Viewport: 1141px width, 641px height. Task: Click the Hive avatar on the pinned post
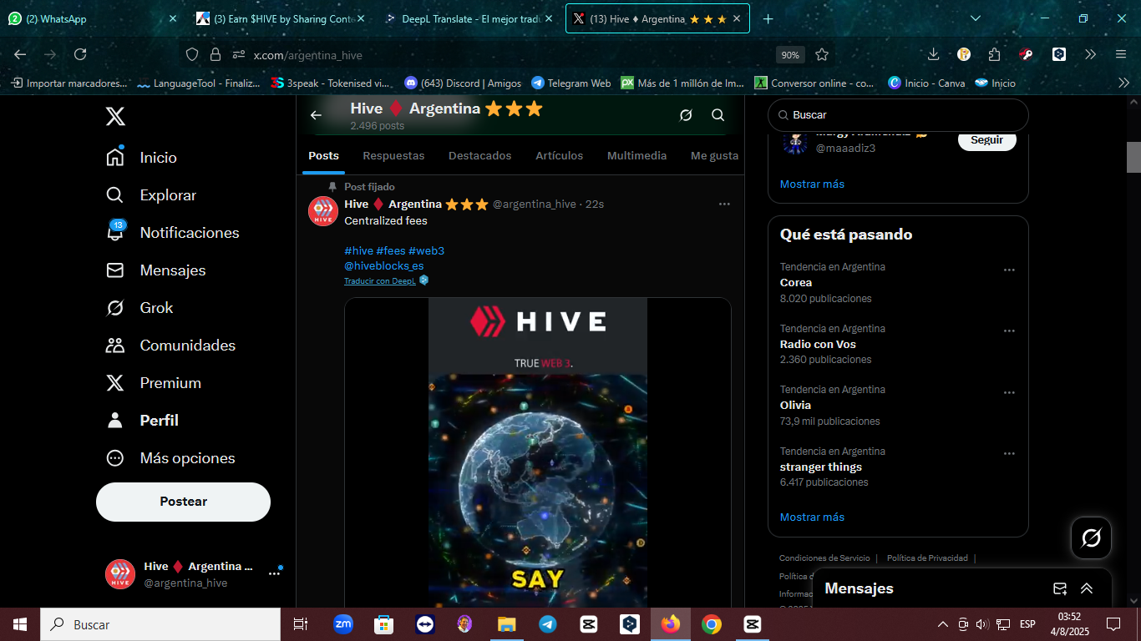(x=323, y=211)
